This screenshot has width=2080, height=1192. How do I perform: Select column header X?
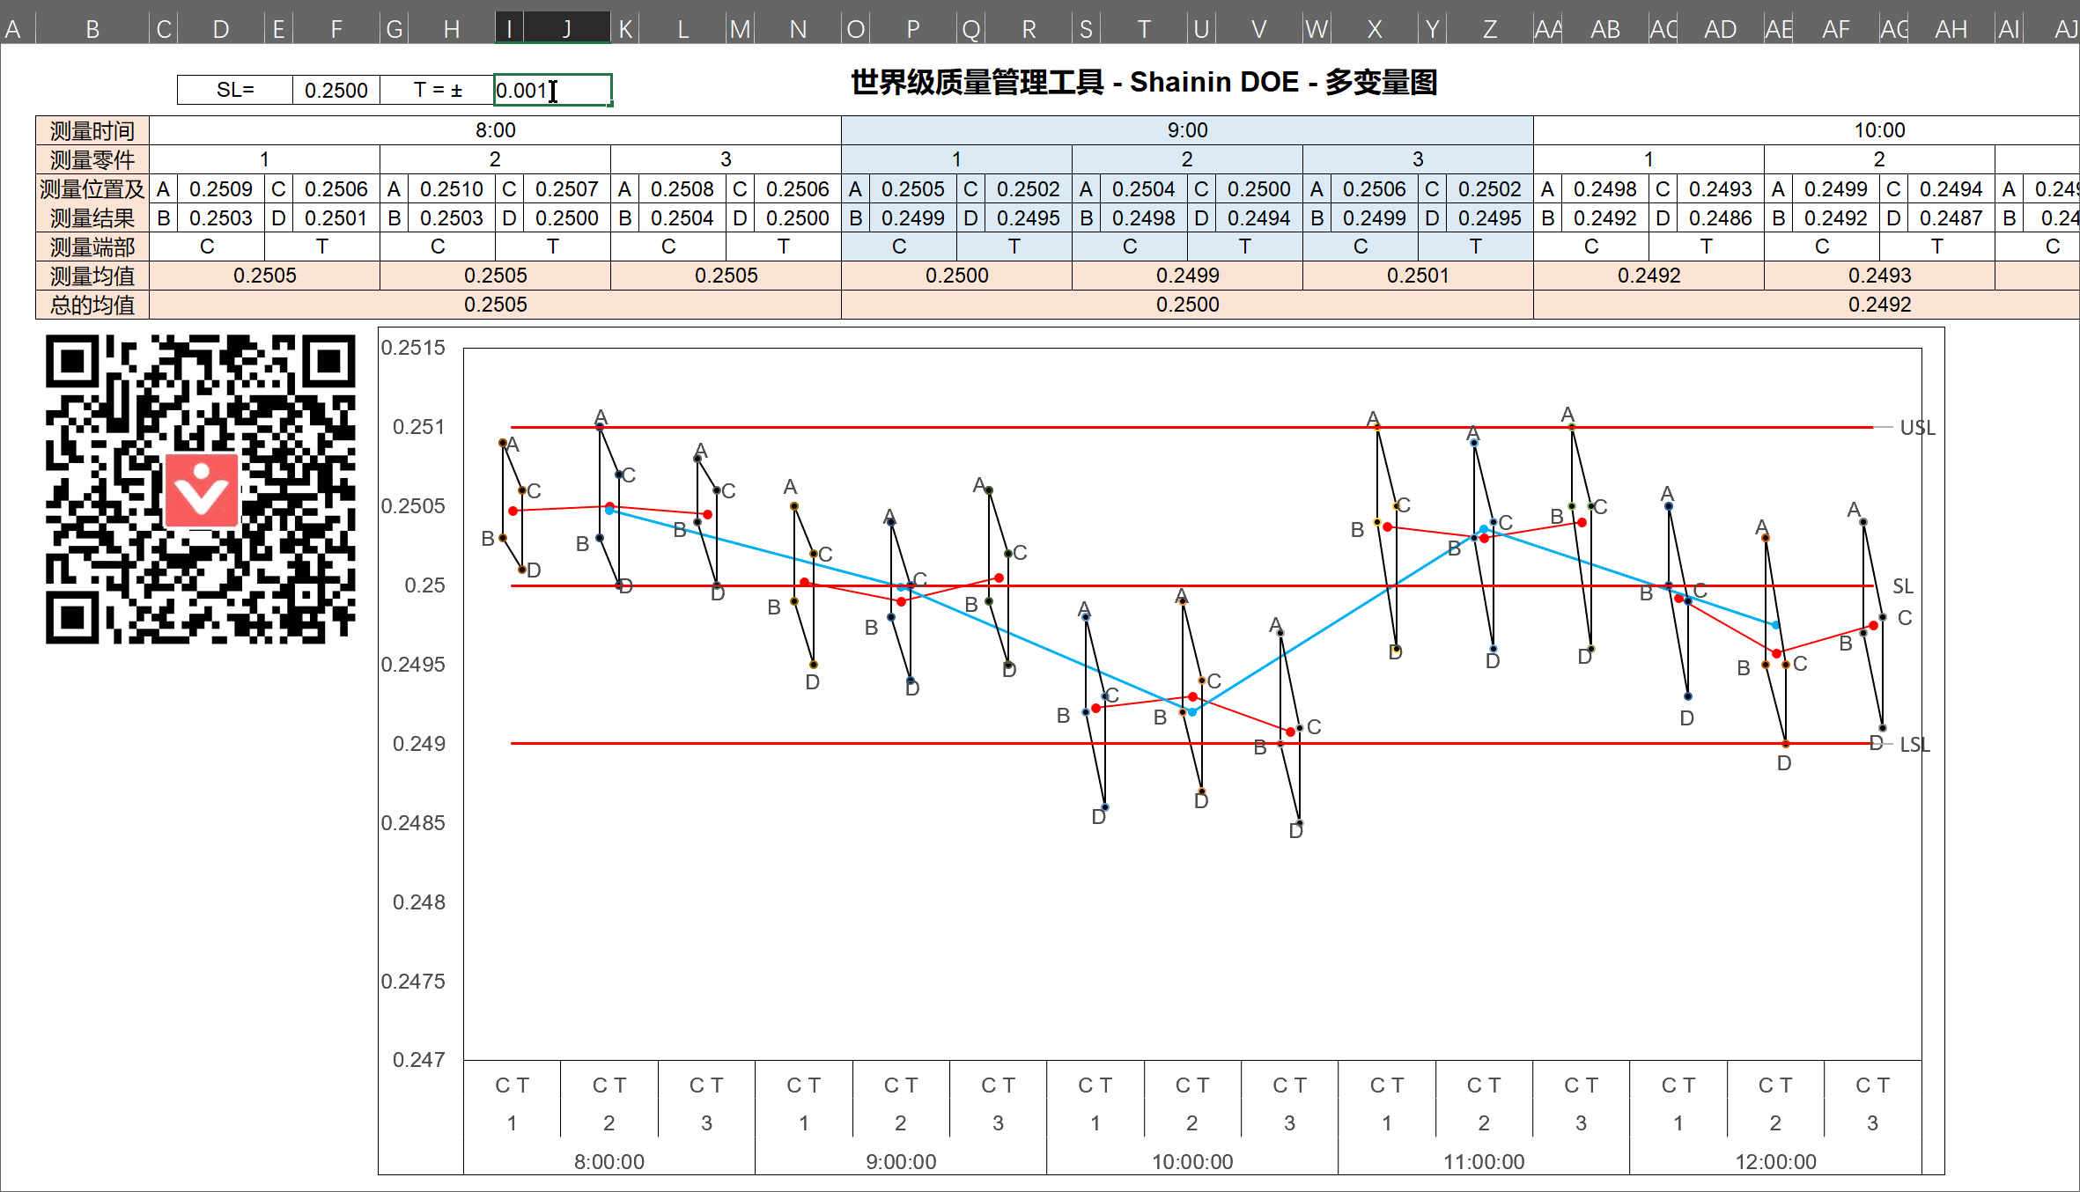(x=1375, y=29)
